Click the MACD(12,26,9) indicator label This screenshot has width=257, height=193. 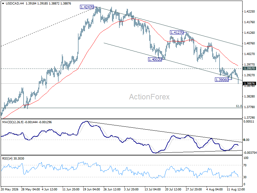point(13,122)
